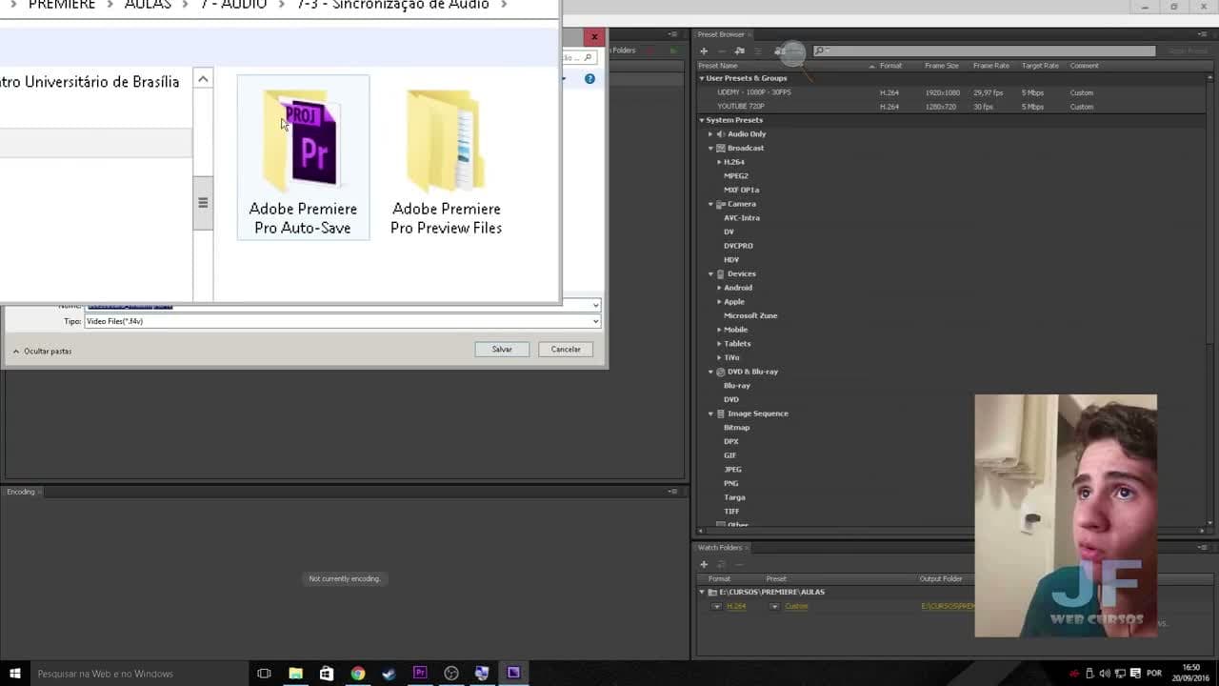Screen dimensions: 1219x686
Task: Collapse the Camera preset group
Action: (710, 204)
